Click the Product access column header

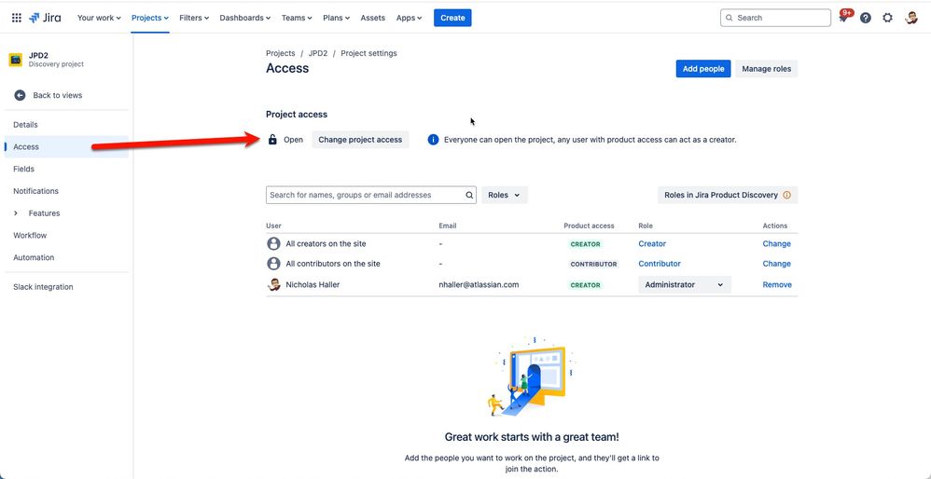click(589, 226)
